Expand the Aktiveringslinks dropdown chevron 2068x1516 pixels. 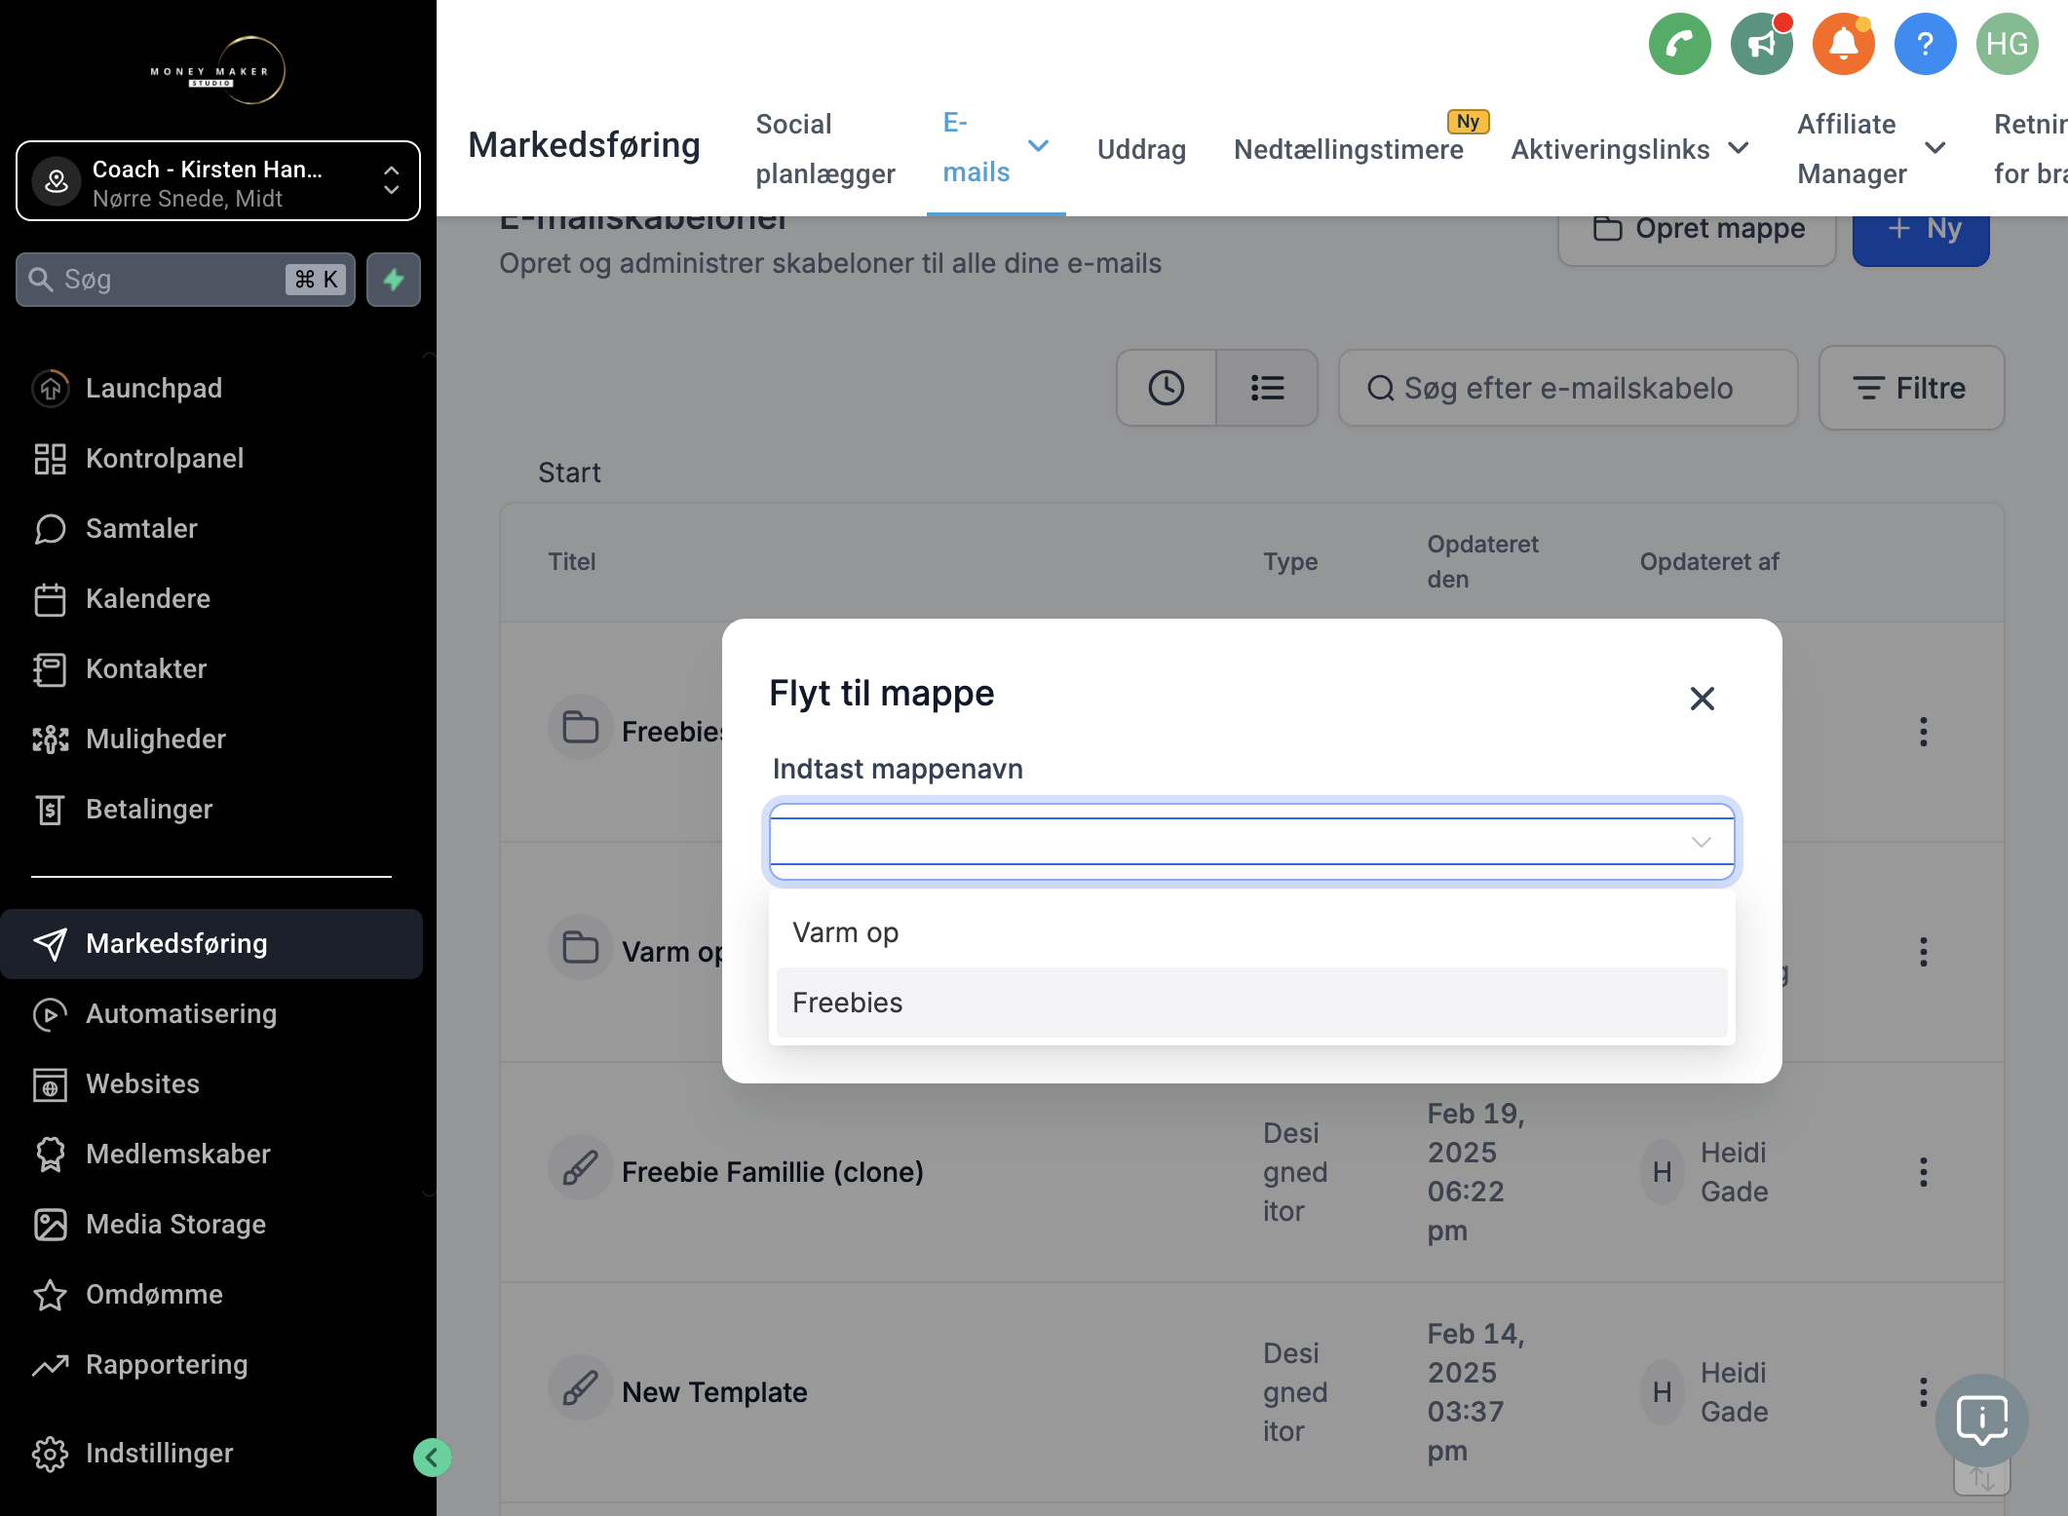(1738, 148)
